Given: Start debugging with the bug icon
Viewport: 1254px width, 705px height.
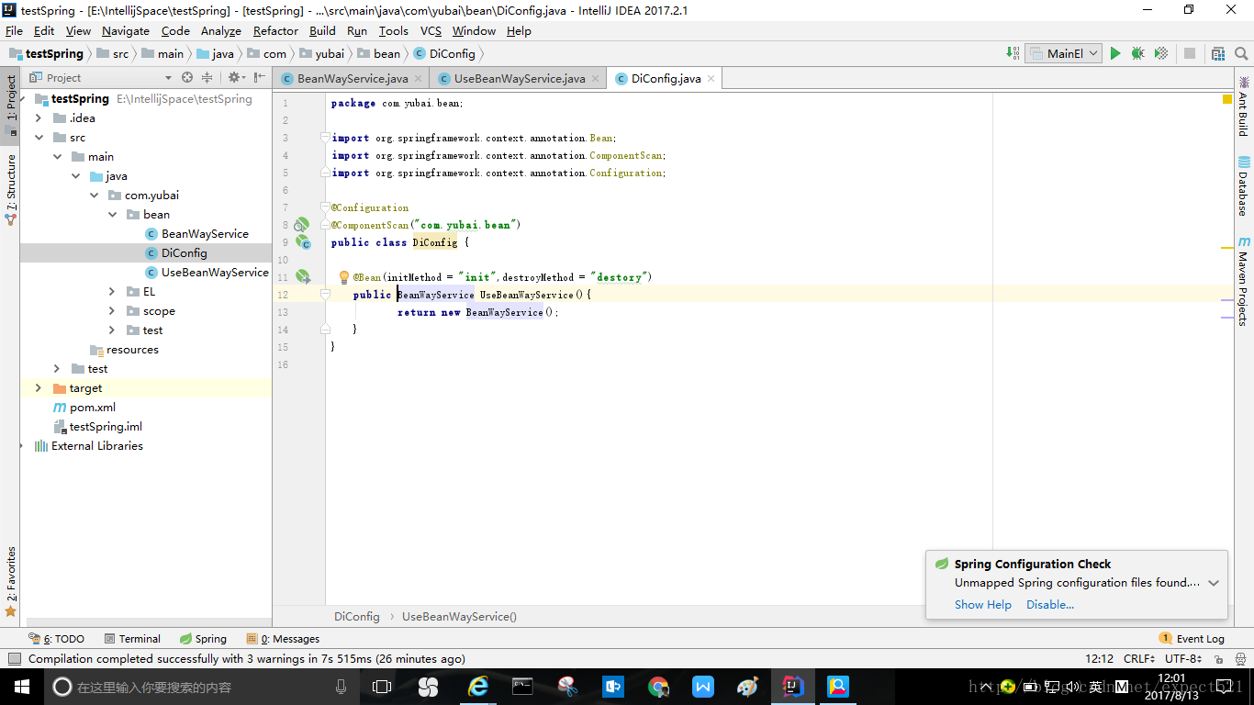Looking at the screenshot, I should [1138, 54].
